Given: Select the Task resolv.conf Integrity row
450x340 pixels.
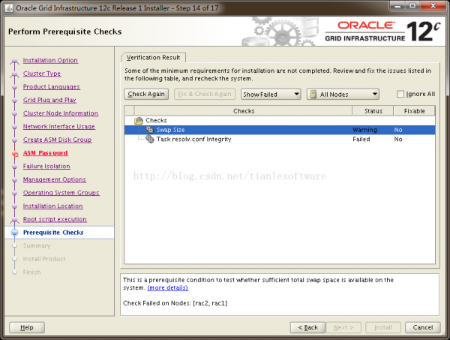Looking at the screenshot, I should [280, 140].
